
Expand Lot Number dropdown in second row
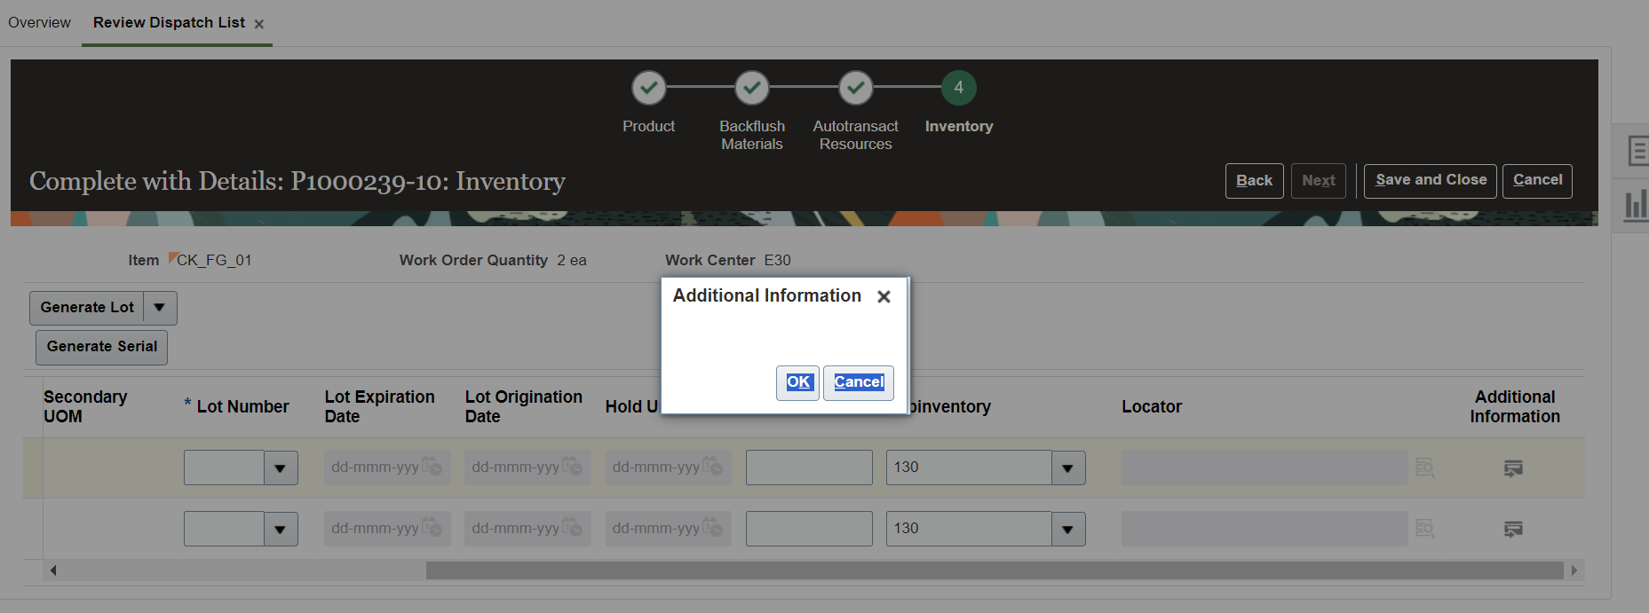point(281,529)
